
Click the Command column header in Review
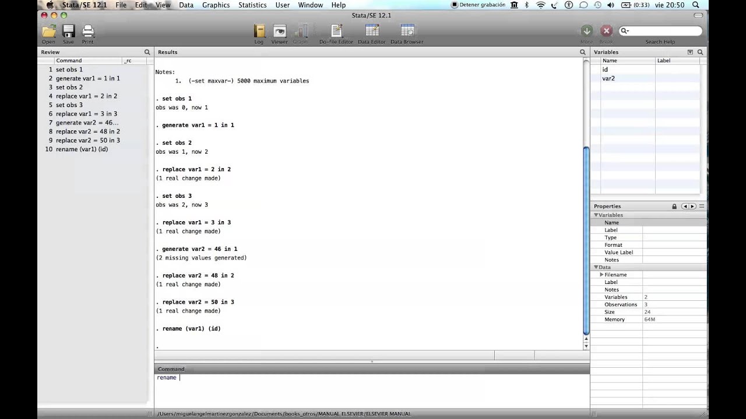pos(87,61)
